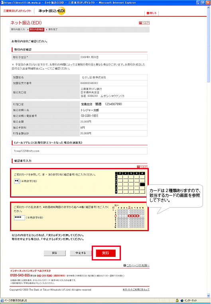211x304 pixels.
Task: Open 本サイトのご利用にあたって footer link
Action: pyautogui.click(x=136, y=290)
